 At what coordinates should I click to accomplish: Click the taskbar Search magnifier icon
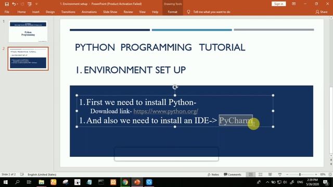(17, 182)
